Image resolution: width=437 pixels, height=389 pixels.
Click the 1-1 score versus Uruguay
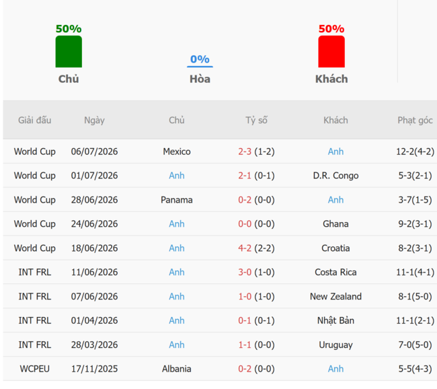tap(245, 345)
